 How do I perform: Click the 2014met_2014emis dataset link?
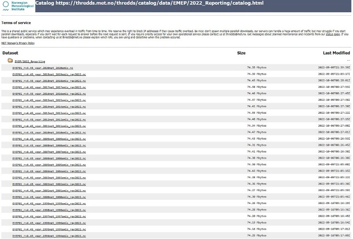pyautogui.click(x=49, y=107)
